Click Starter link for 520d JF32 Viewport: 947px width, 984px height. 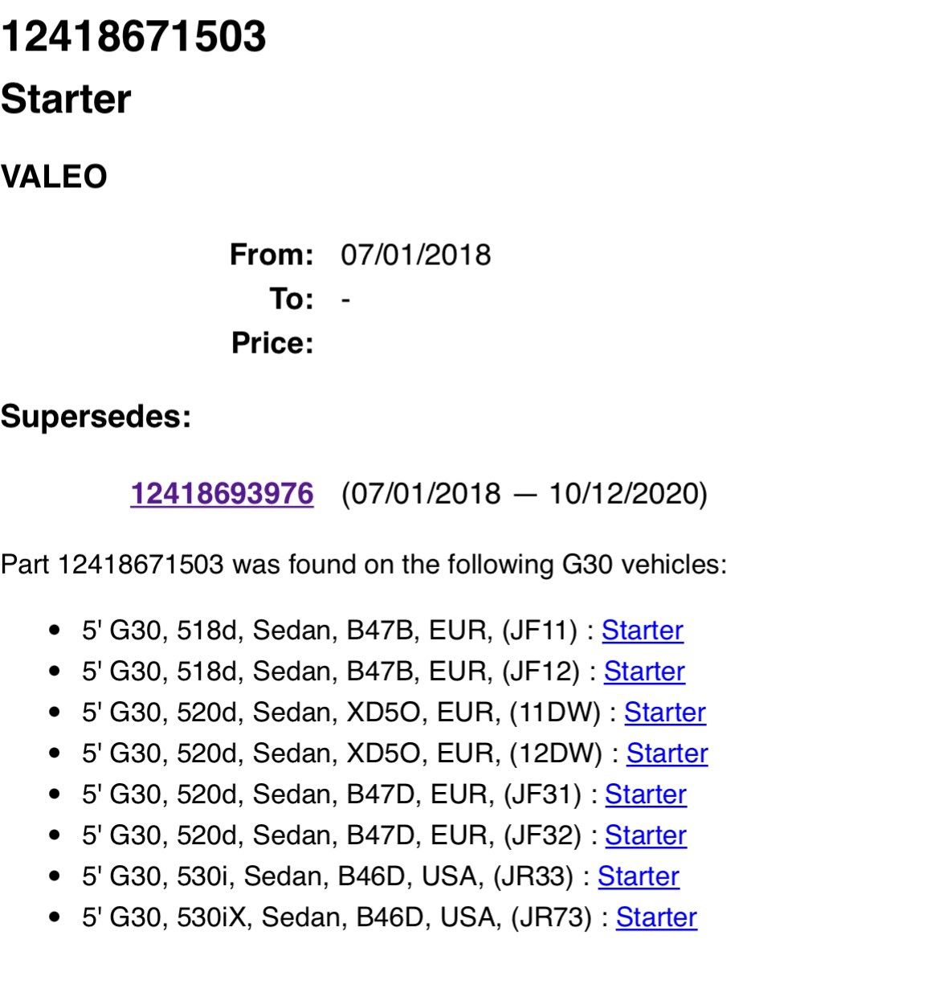[x=645, y=835]
